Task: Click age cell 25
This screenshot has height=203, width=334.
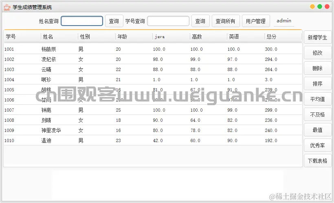Action: pyautogui.click(x=118, y=110)
